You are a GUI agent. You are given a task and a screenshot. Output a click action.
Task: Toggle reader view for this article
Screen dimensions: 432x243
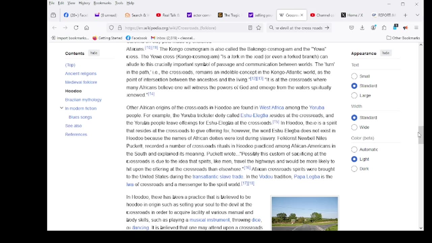[x=250, y=28]
